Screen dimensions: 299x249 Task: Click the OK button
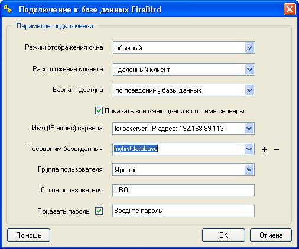pos(223,235)
